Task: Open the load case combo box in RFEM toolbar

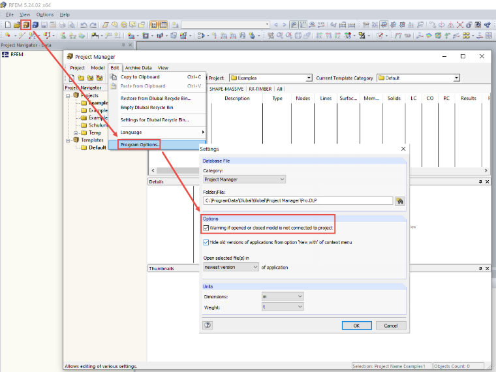Action: tap(226, 25)
